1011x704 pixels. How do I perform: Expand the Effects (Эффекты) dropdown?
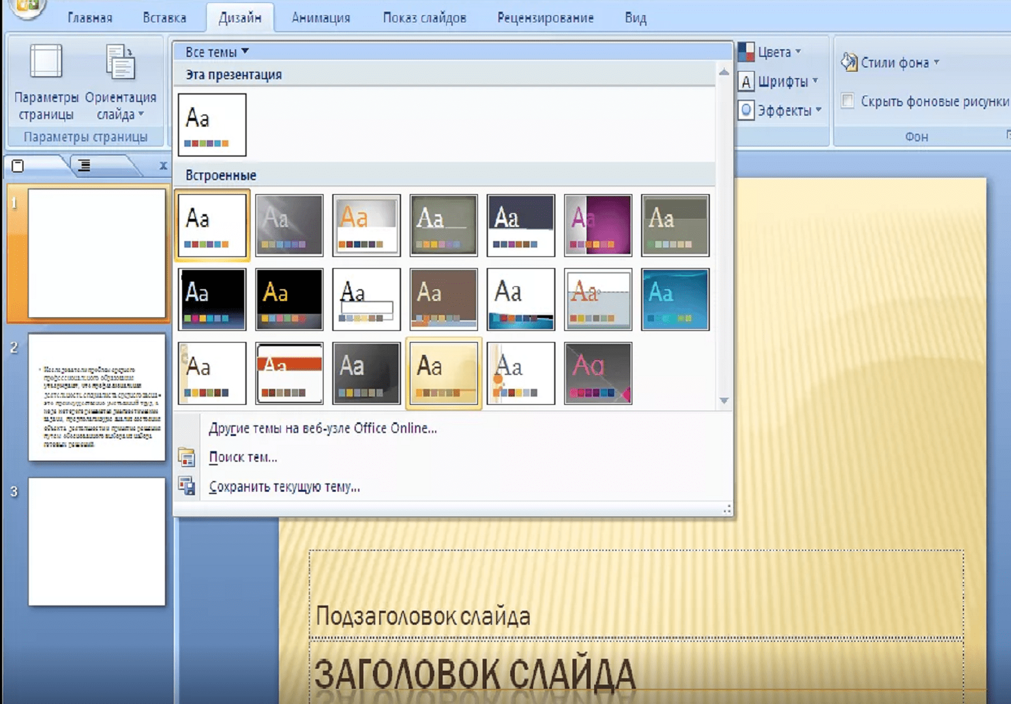pos(781,110)
